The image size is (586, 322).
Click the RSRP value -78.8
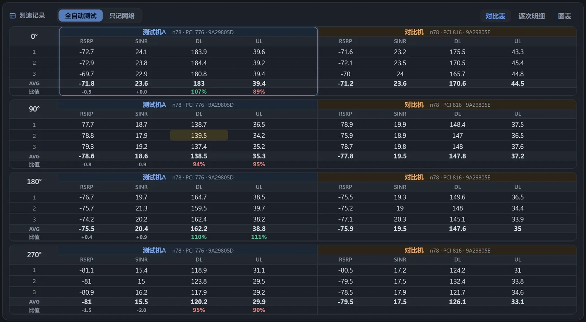point(86,136)
